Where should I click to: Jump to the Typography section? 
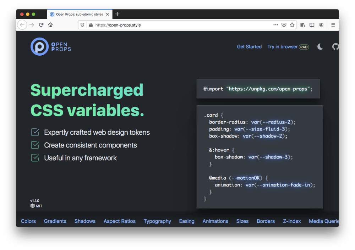pyautogui.click(x=157, y=221)
